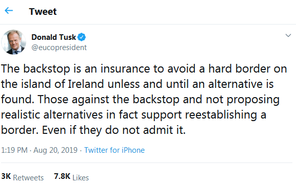Click the tweet's first line starting 'The backstop'
296x186 pixels.
pyautogui.click(x=144, y=68)
